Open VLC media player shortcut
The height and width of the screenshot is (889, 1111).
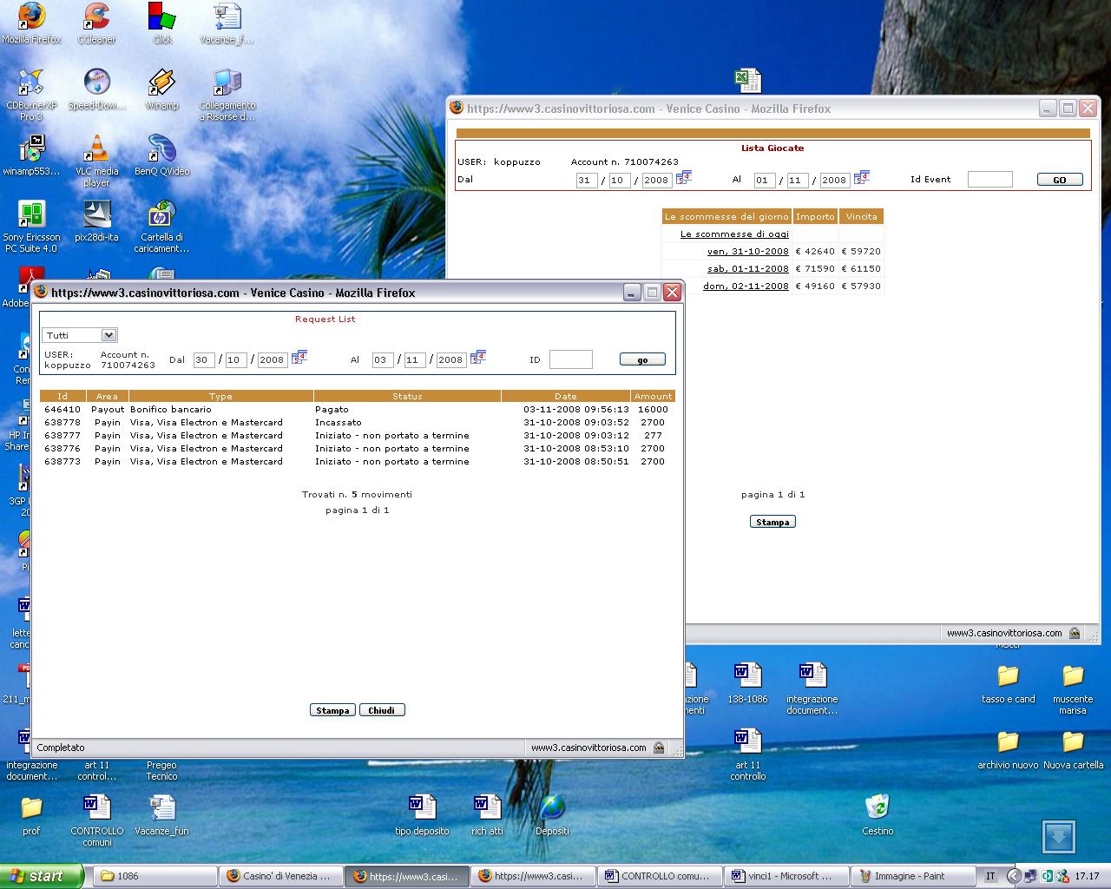click(96, 161)
